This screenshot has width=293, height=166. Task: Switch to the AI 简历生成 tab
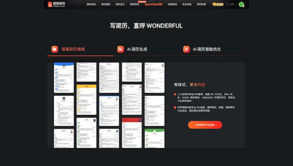(x=146, y=49)
